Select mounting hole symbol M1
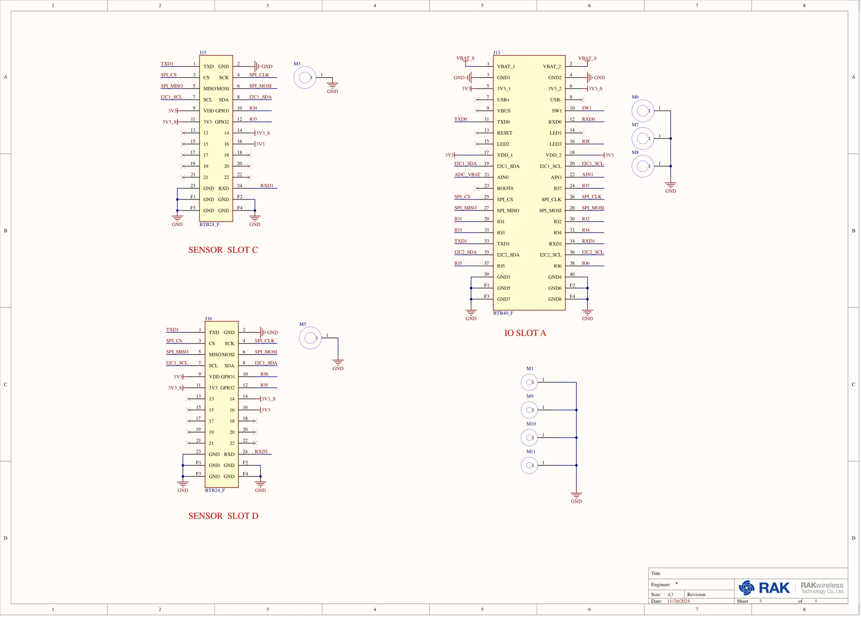The image size is (861, 617). (529, 382)
